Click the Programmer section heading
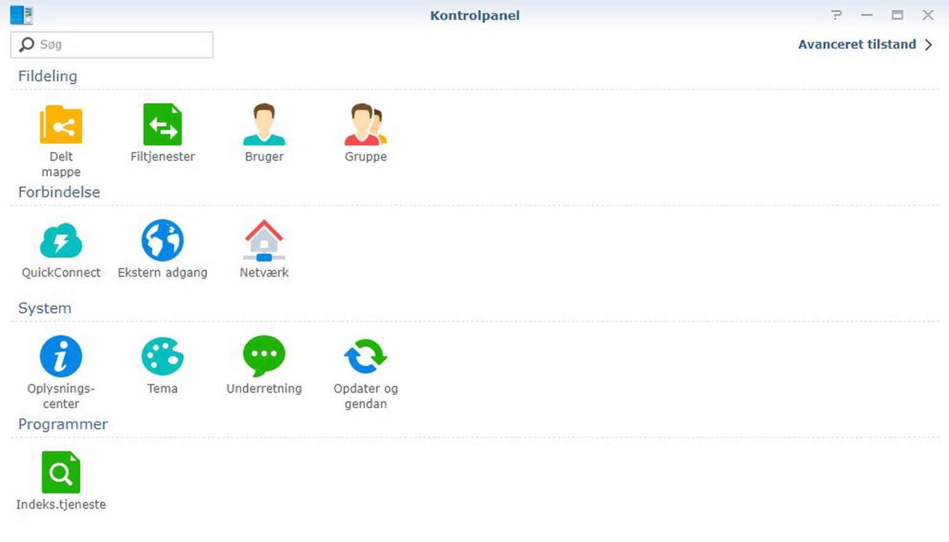The image size is (949, 542). (63, 424)
